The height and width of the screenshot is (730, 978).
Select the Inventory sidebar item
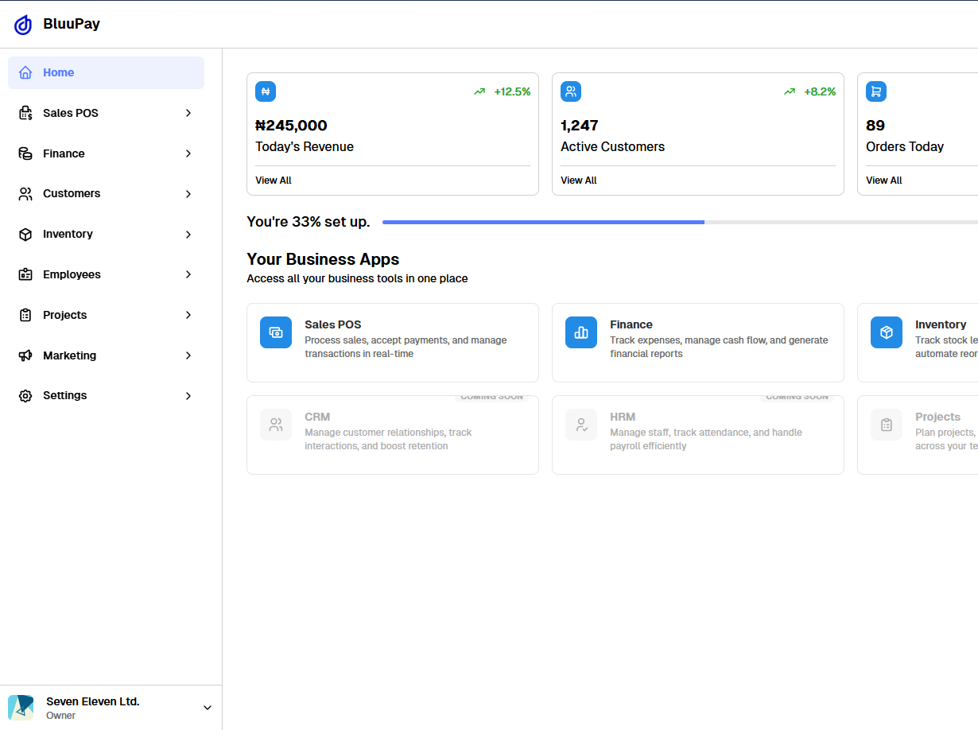point(68,234)
